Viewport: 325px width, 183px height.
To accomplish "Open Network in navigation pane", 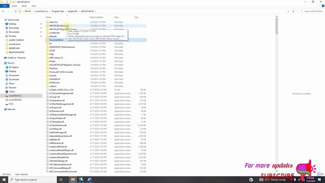I will [x=11, y=109].
